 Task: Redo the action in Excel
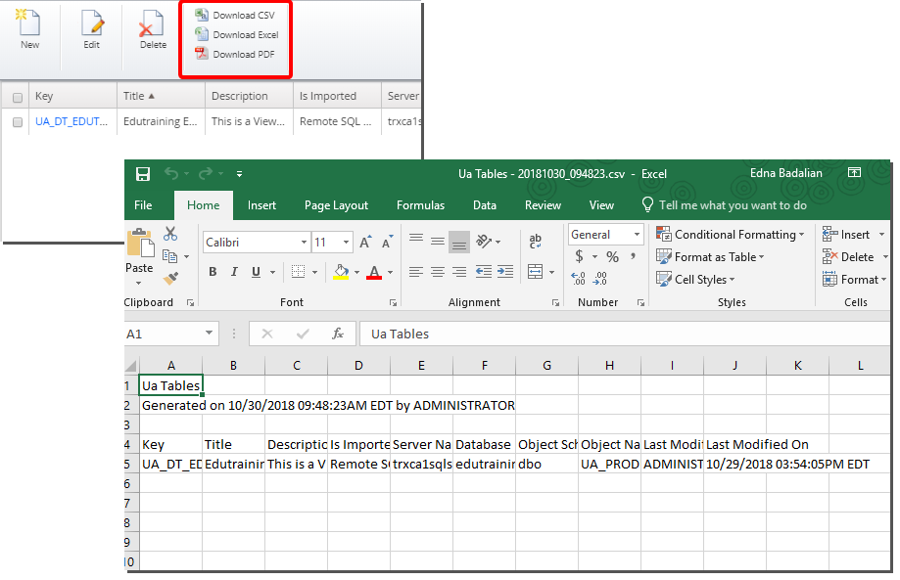(x=206, y=173)
